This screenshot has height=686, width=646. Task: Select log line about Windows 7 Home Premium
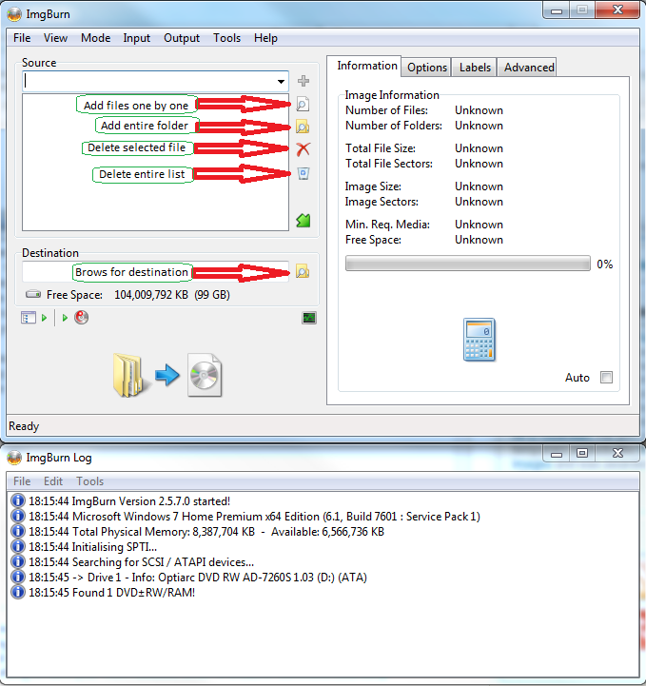[254, 517]
